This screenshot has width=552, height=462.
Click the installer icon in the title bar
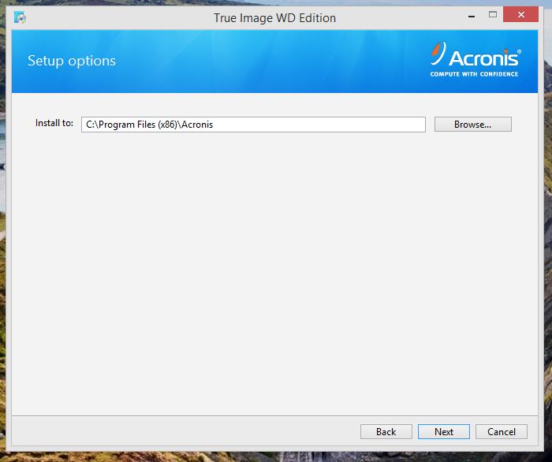20,17
